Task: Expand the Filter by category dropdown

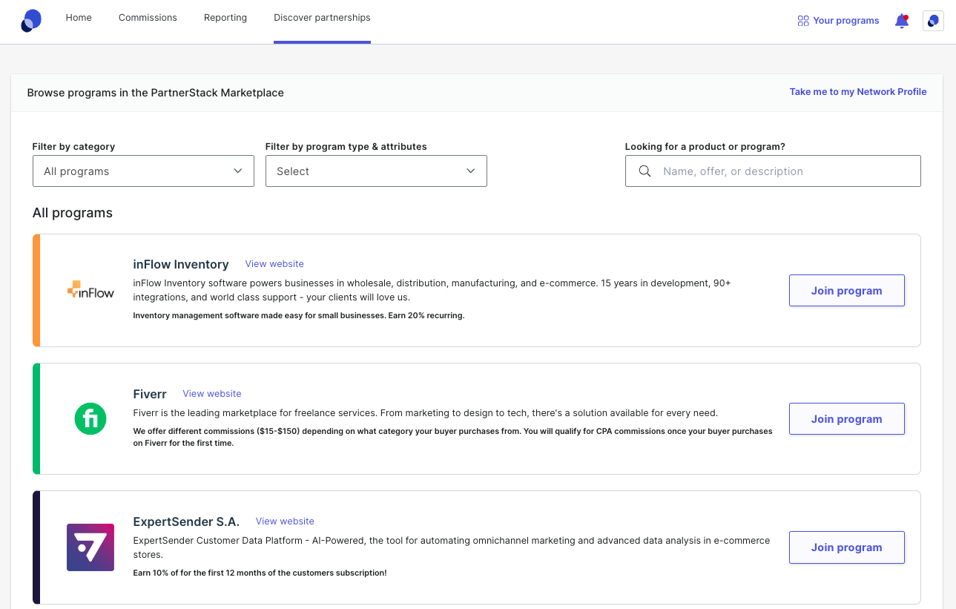Action: 143,171
